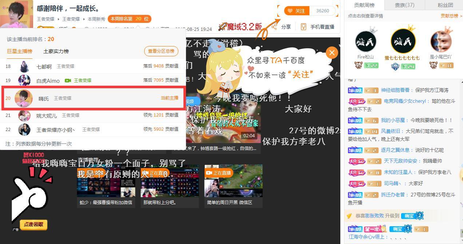Open avatar of 七都啊
463x244 pixels.
coord(24,67)
